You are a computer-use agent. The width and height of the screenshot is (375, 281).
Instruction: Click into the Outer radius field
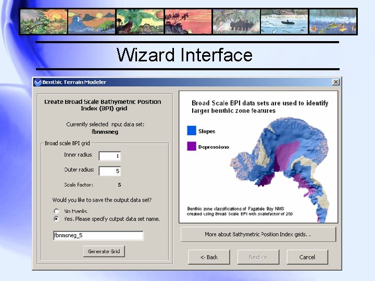point(110,171)
